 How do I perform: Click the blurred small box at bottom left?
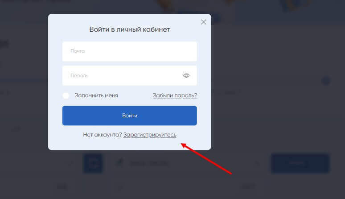point(62,187)
